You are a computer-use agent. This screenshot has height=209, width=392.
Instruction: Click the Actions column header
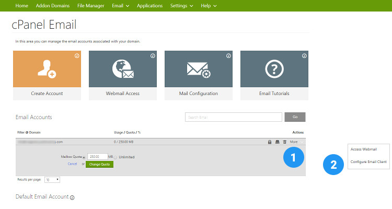[298, 133]
